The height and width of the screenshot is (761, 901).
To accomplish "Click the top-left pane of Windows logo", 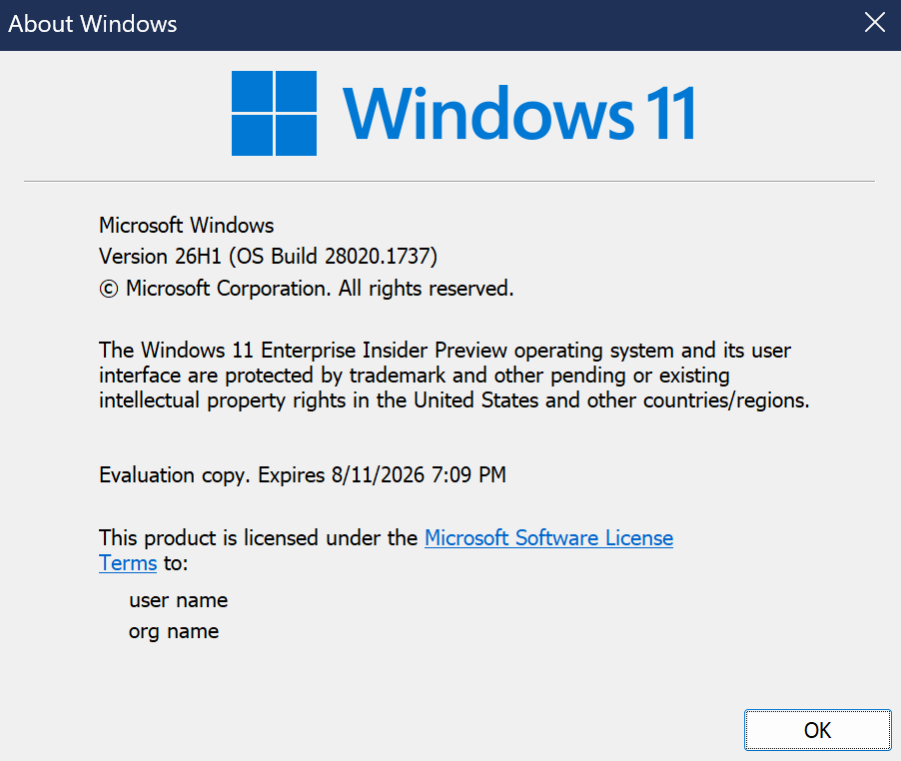I will coord(253,91).
